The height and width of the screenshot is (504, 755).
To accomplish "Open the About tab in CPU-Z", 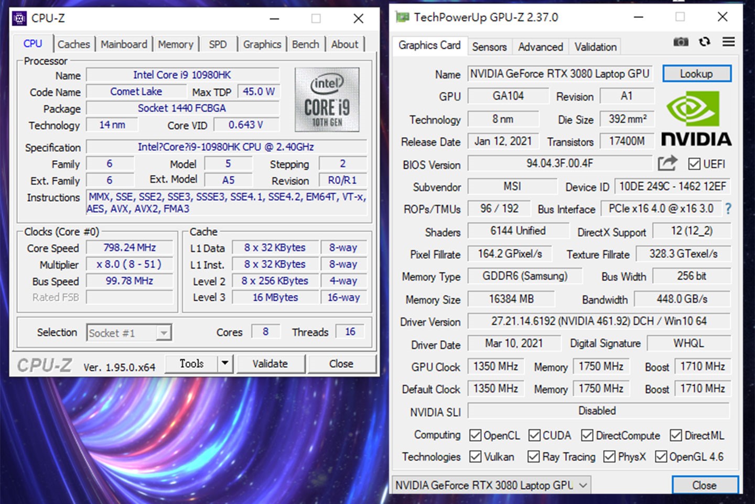I will point(344,45).
